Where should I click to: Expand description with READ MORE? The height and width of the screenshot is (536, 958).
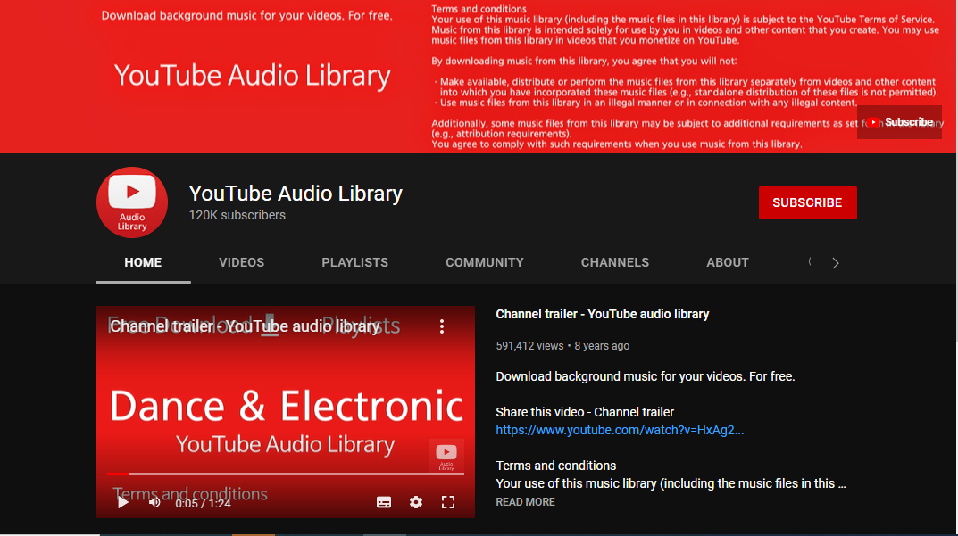(526, 502)
